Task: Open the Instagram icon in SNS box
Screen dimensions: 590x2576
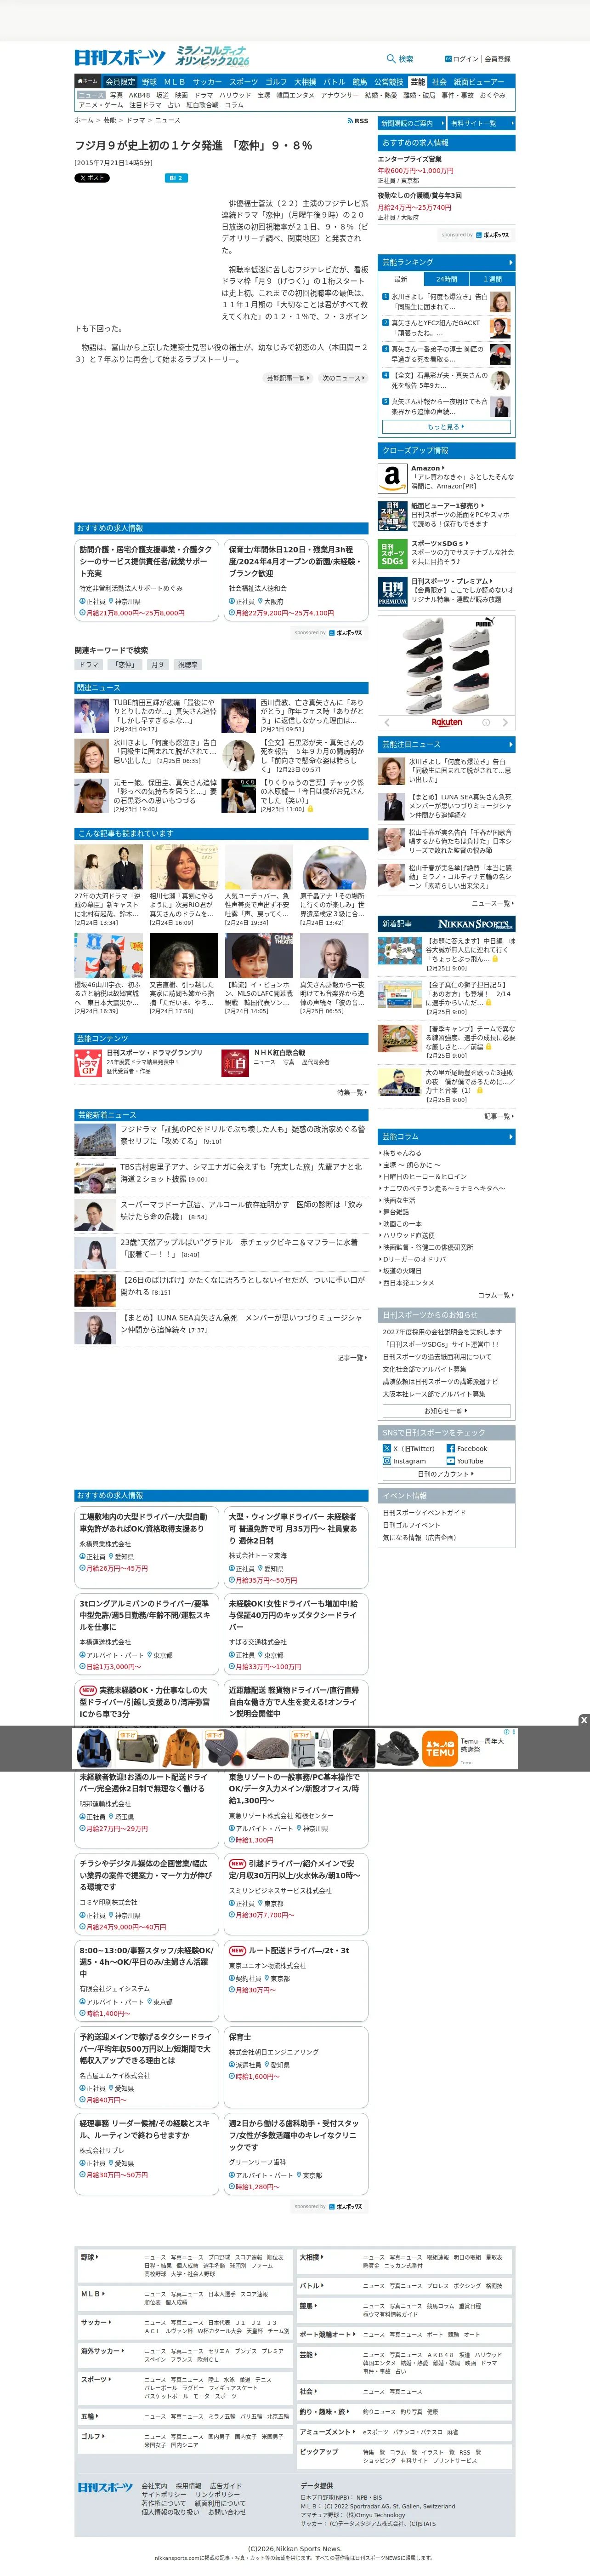Action: [386, 1461]
